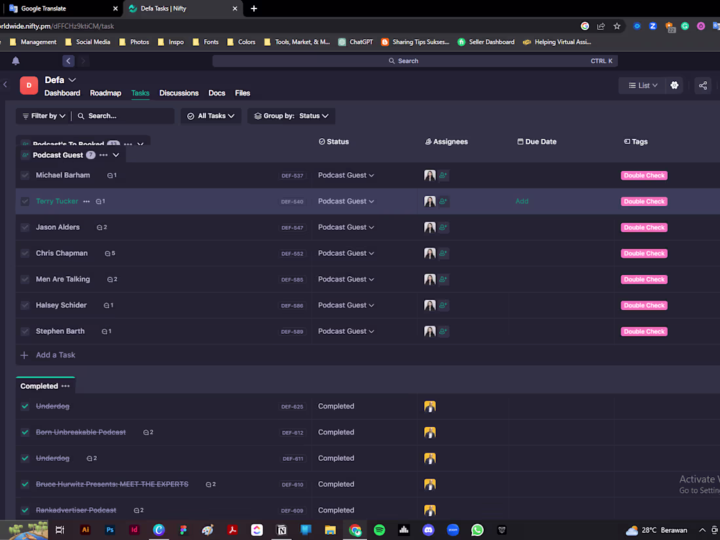Add assignee to Terry Tucker task
This screenshot has width=720, height=540.
[443, 201]
